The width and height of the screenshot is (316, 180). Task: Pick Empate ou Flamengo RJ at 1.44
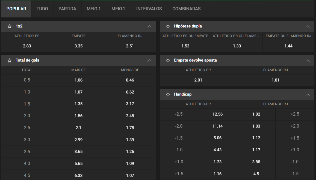(x=288, y=46)
